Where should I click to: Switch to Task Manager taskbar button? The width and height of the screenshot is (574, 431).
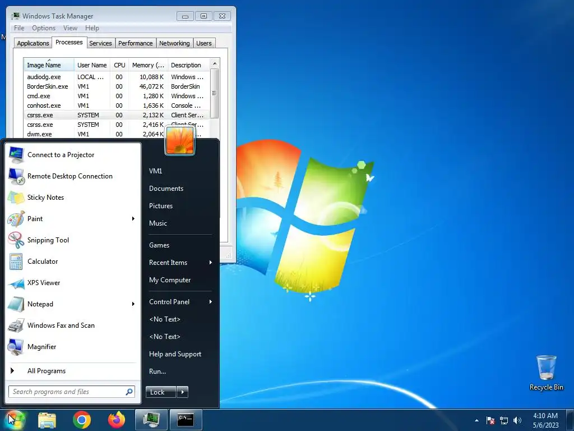point(151,420)
